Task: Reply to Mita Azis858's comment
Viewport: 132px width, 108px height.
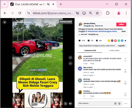Action: coord(92,73)
